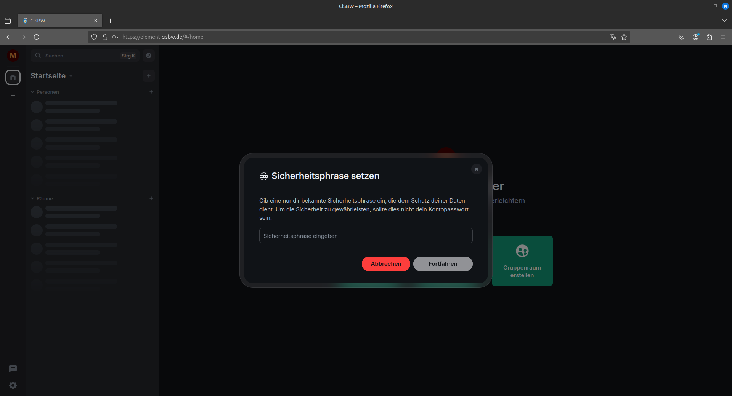
Task: Close the Sicherheitsphrase dialog
Action: [x=476, y=169]
